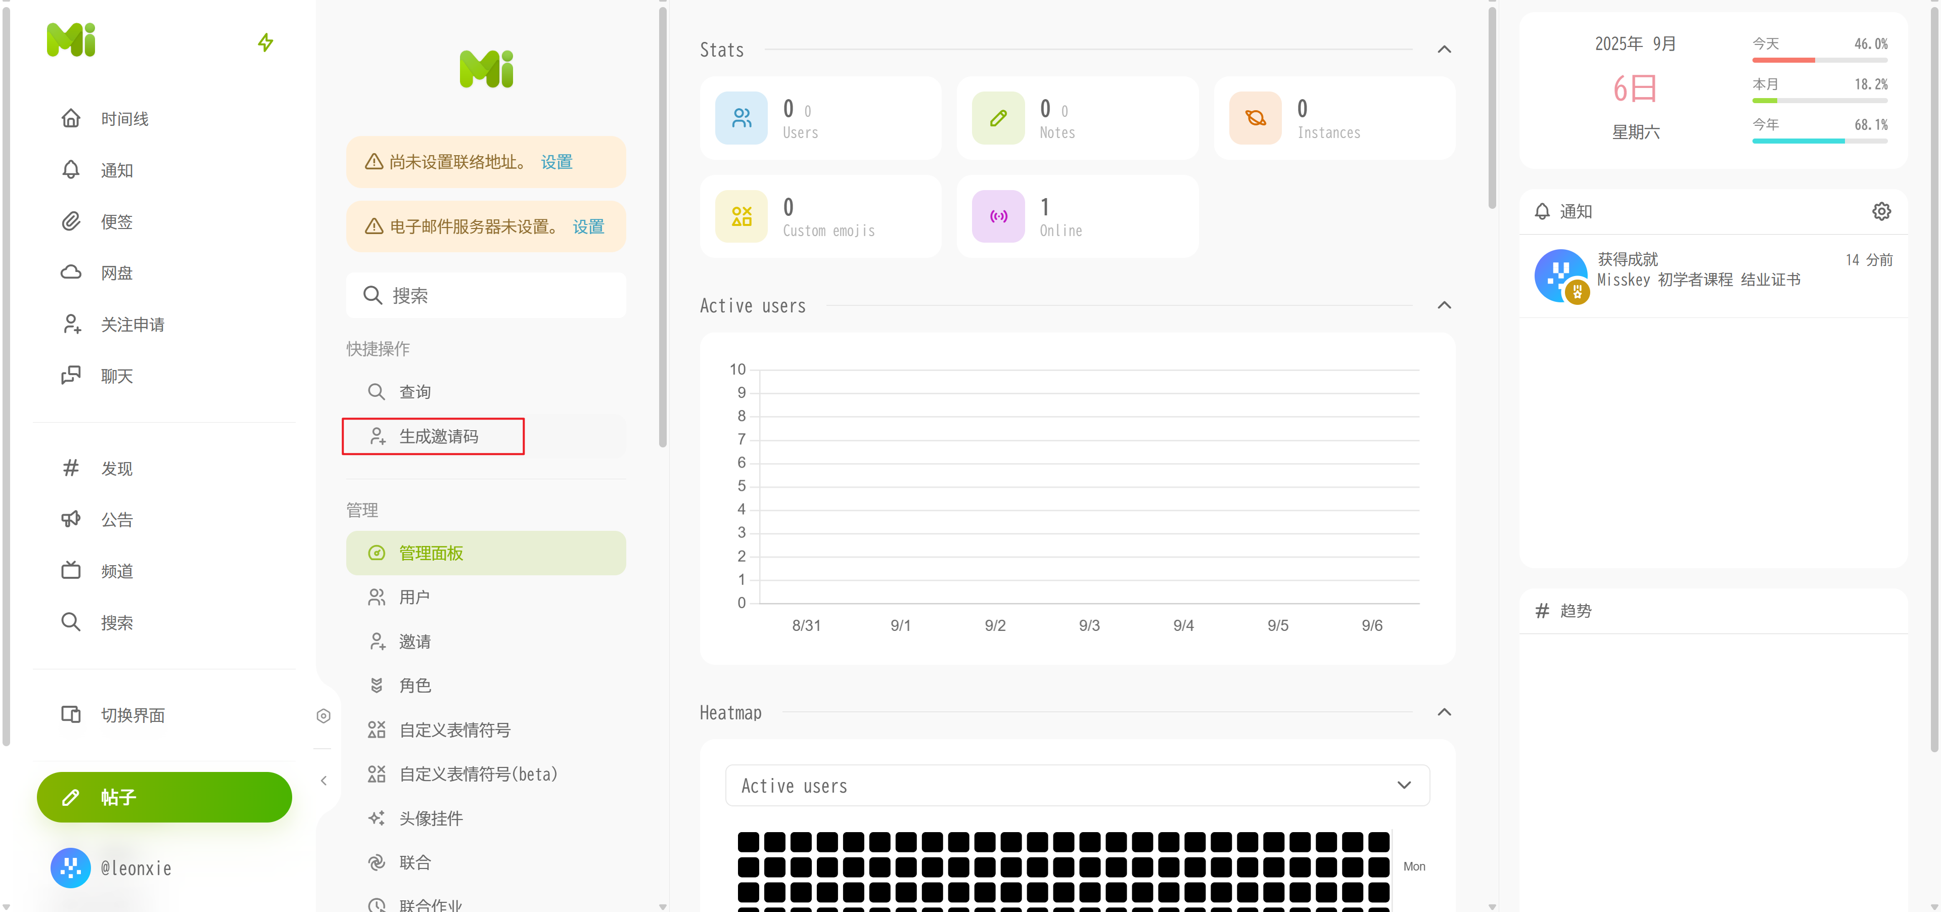Click the Users stats people icon

click(x=742, y=118)
